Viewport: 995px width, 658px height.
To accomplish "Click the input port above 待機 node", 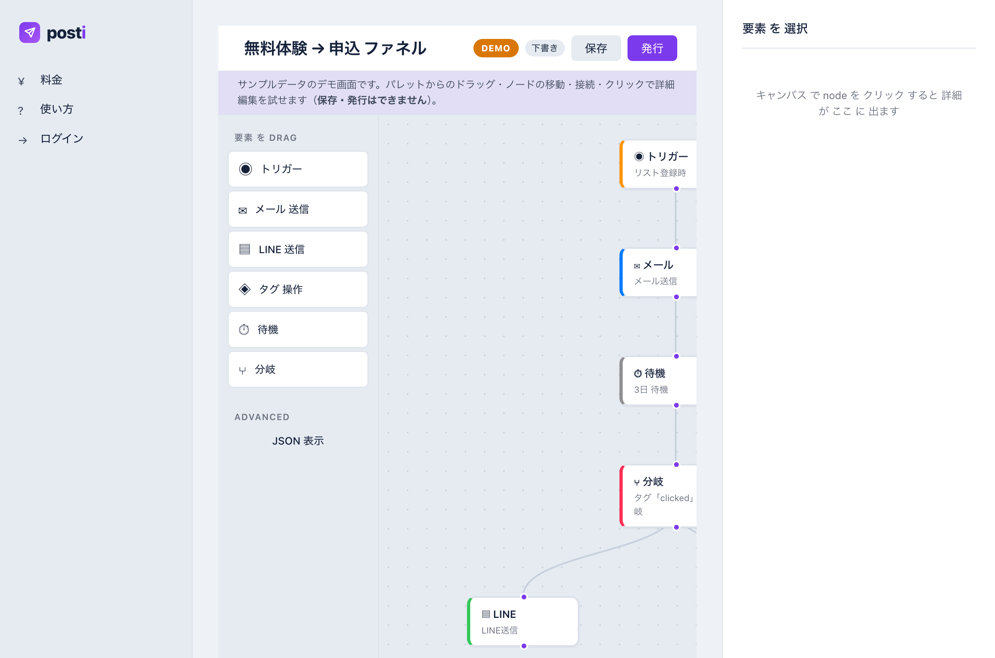I will [676, 356].
